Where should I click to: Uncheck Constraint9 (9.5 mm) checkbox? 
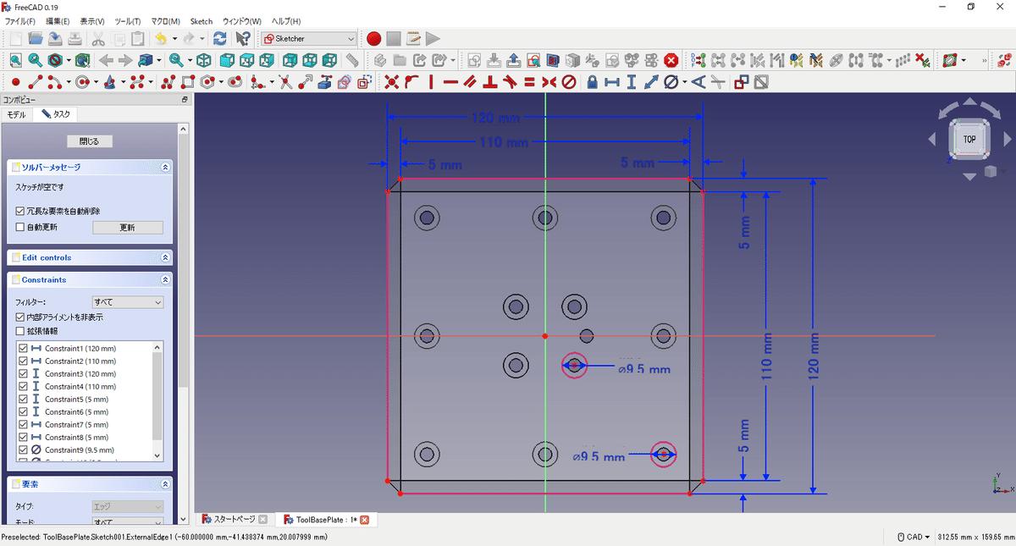point(24,450)
